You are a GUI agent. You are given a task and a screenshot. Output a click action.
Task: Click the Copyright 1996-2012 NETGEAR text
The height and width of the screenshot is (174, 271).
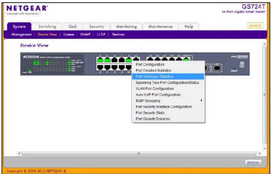pos(36,171)
